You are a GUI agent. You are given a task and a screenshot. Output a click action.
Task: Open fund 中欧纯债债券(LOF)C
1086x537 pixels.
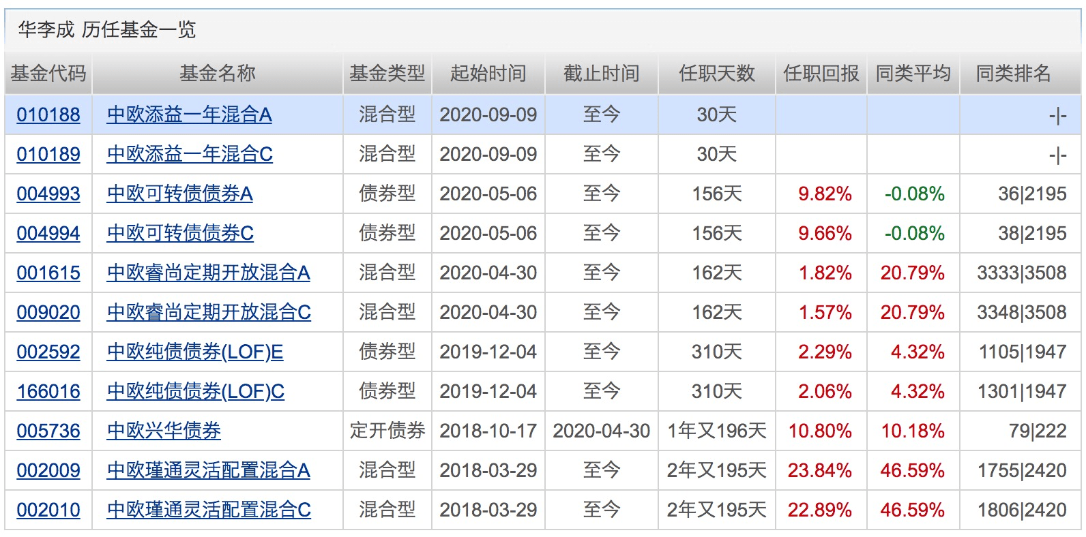point(196,391)
